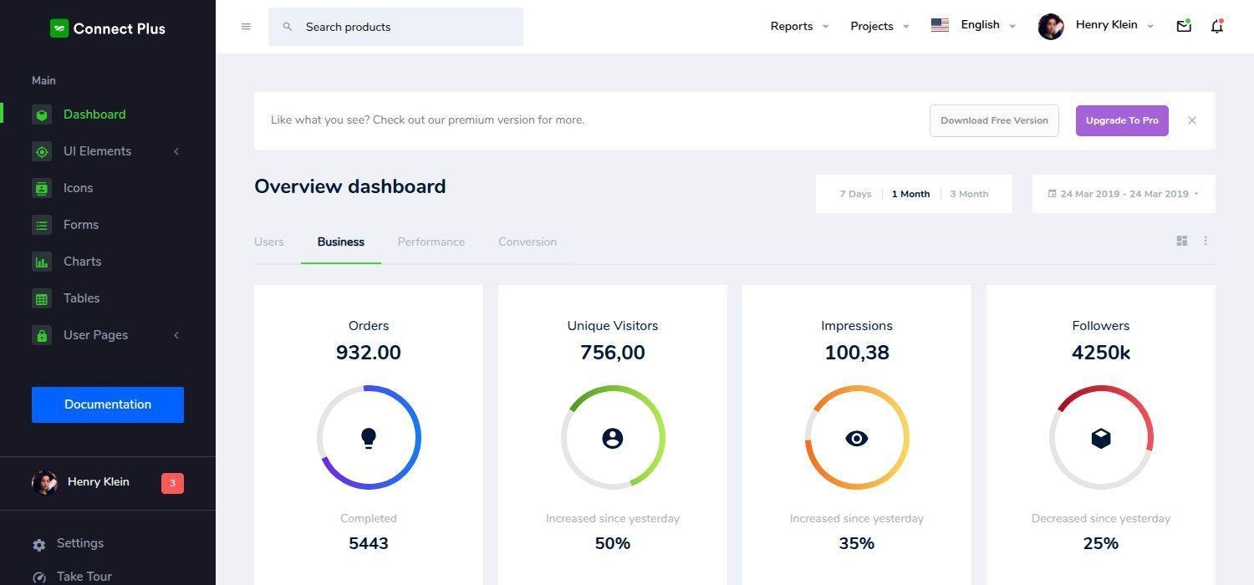
Task: Click the 5443 Completed value
Action: point(369,543)
